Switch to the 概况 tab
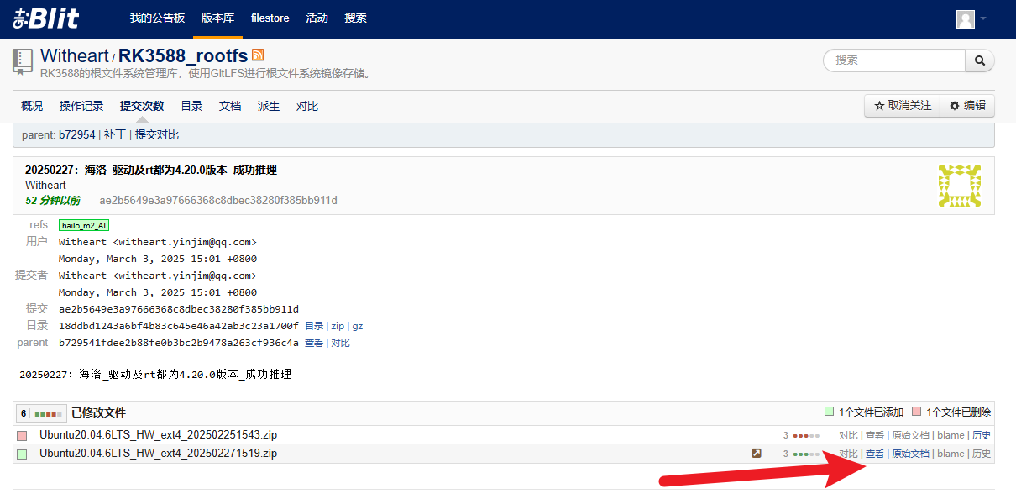 tap(32, 106)
